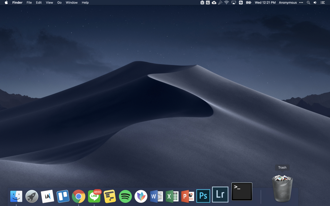This screenshot has height=206, width=330.
Task: Click the cloud upload status icon
Action: [x=214, y=3]
